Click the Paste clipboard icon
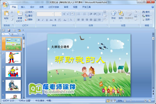 [6, 13]
